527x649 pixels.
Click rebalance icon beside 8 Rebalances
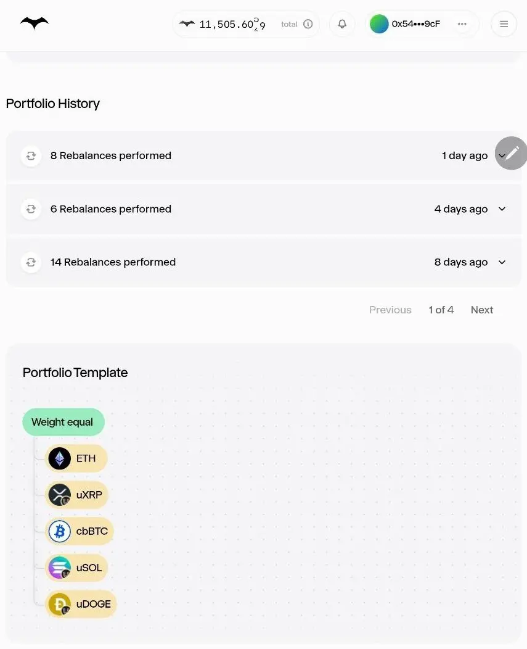[31, 155]
